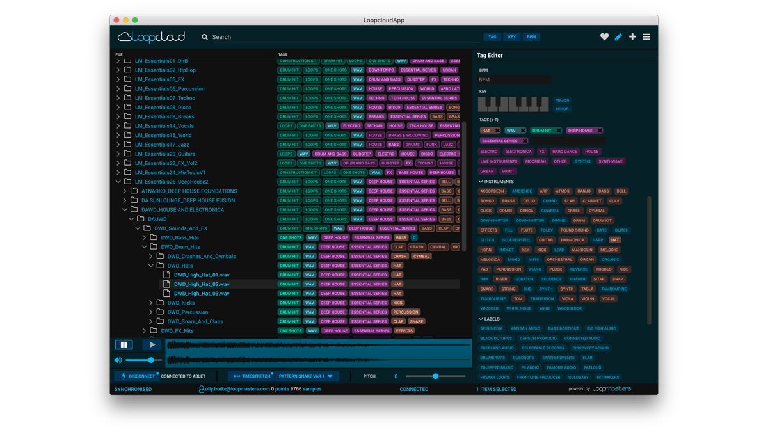Activate the pencil tag editor icon
This screenshot has width=768, height=432.
click(x=618, y=37)
